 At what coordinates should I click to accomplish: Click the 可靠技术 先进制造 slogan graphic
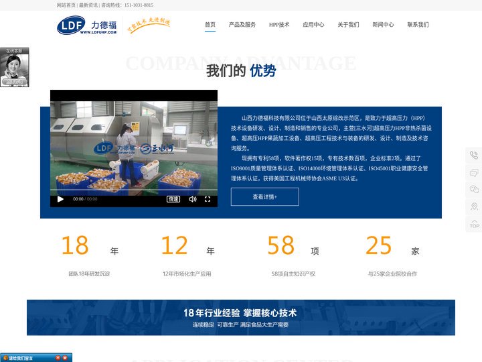point(149,25)
